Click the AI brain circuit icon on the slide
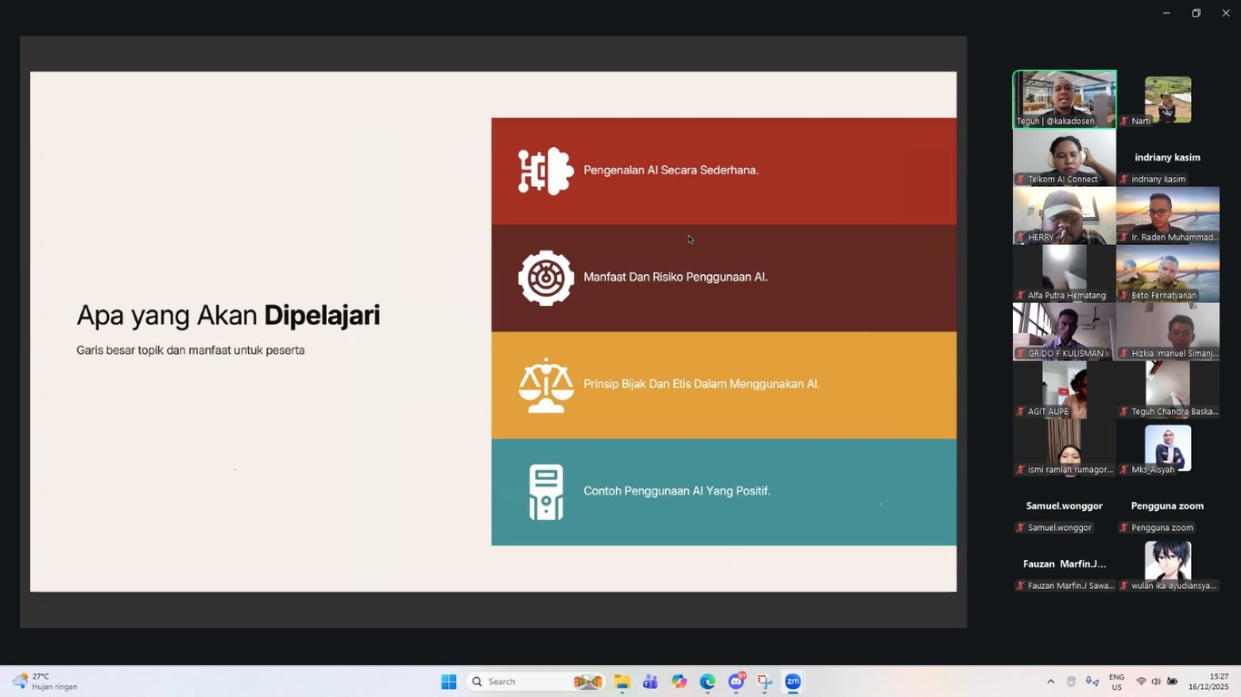The width and height of the screenshot is (1241, 697). point(546,171)
